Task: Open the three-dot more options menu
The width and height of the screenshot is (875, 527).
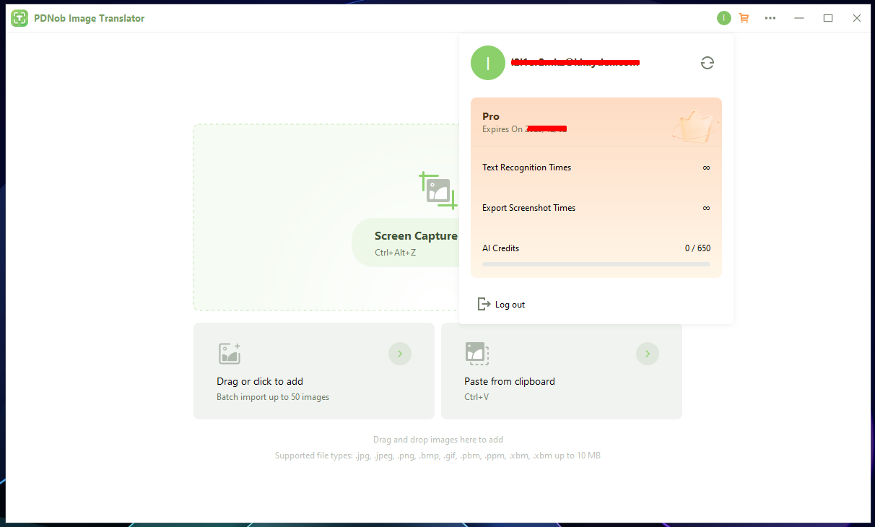Action: pos(770,18)
